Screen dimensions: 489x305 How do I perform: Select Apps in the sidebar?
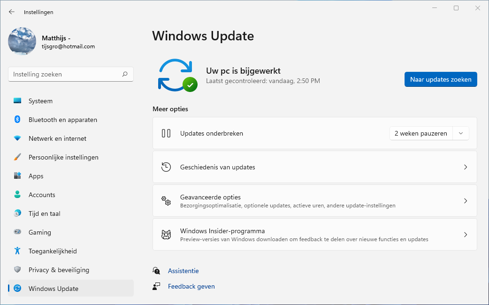36,176
